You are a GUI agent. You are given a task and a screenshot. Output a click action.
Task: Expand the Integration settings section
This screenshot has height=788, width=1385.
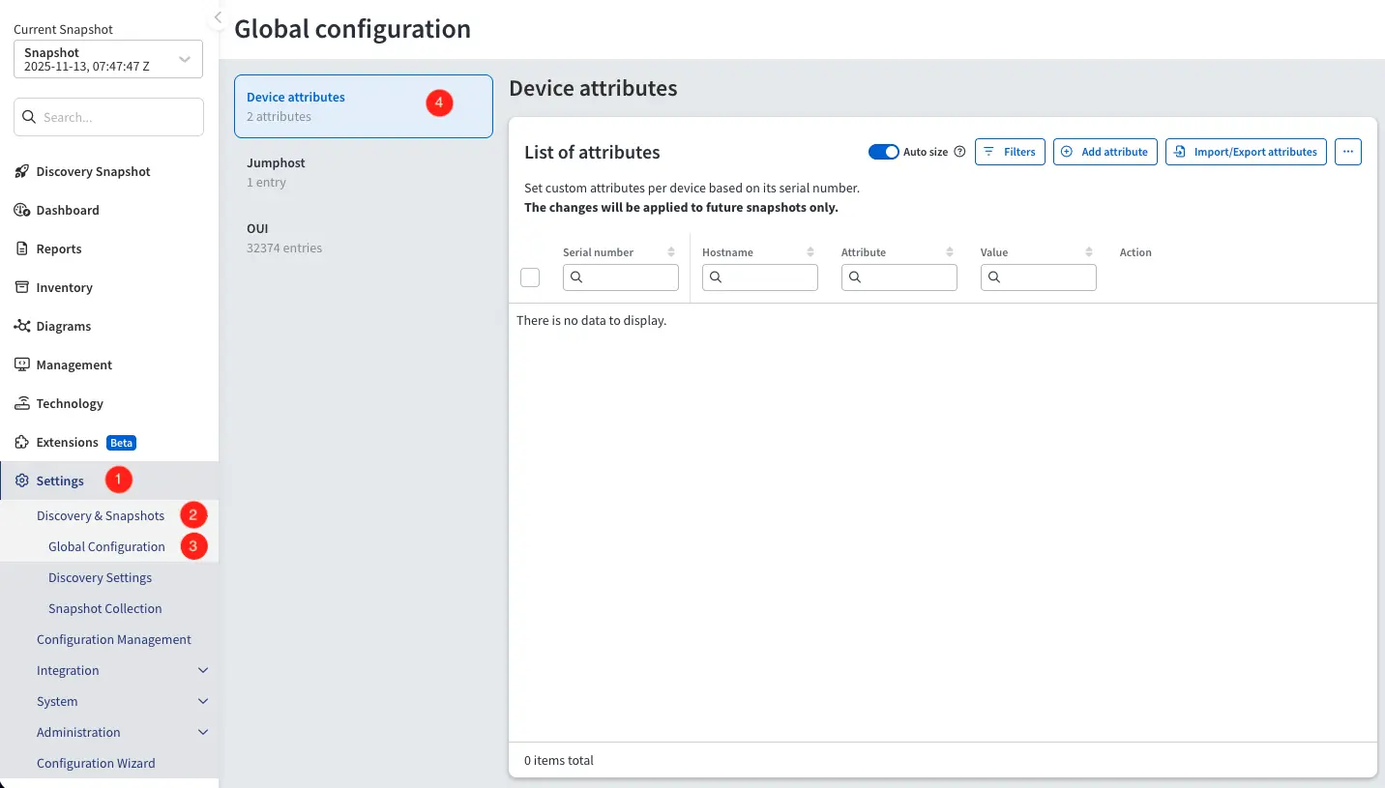[68, 670]
